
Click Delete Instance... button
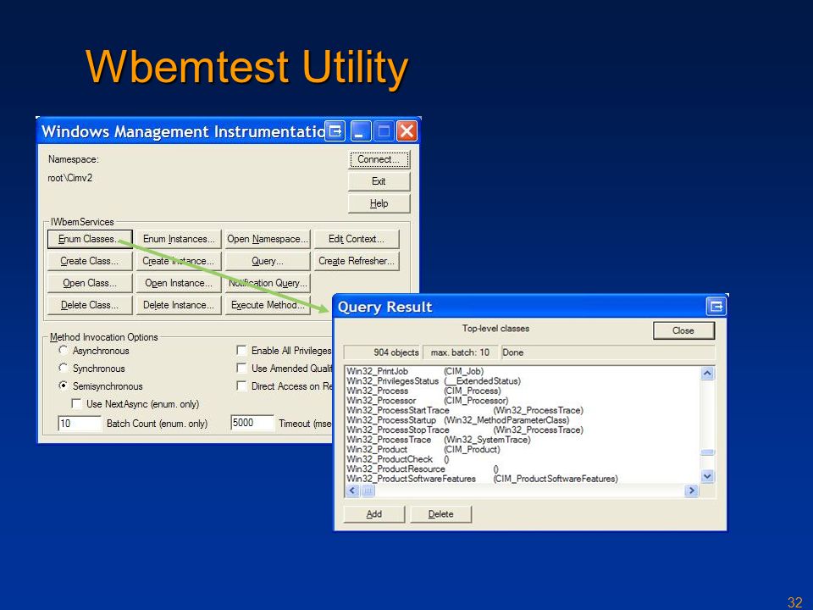pos(179,305)
